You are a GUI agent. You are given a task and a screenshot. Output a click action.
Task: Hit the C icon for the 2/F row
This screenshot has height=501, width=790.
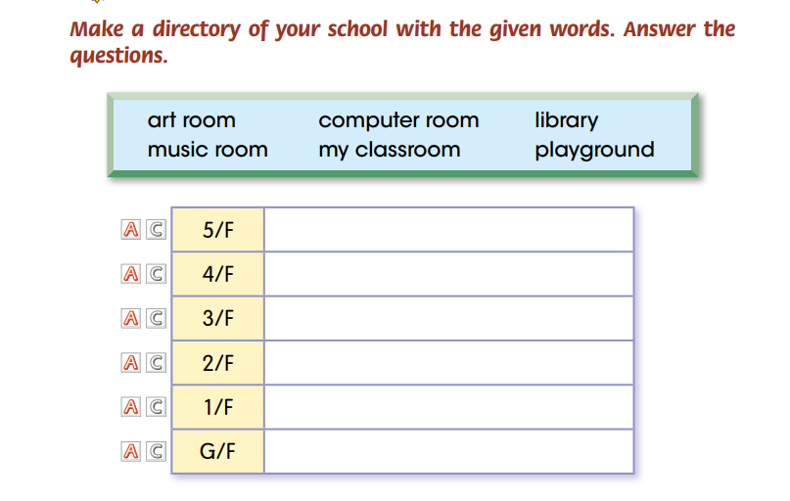155,363
